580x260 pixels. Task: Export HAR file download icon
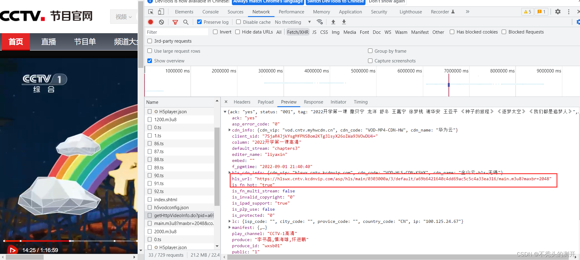tap(344, 22)
